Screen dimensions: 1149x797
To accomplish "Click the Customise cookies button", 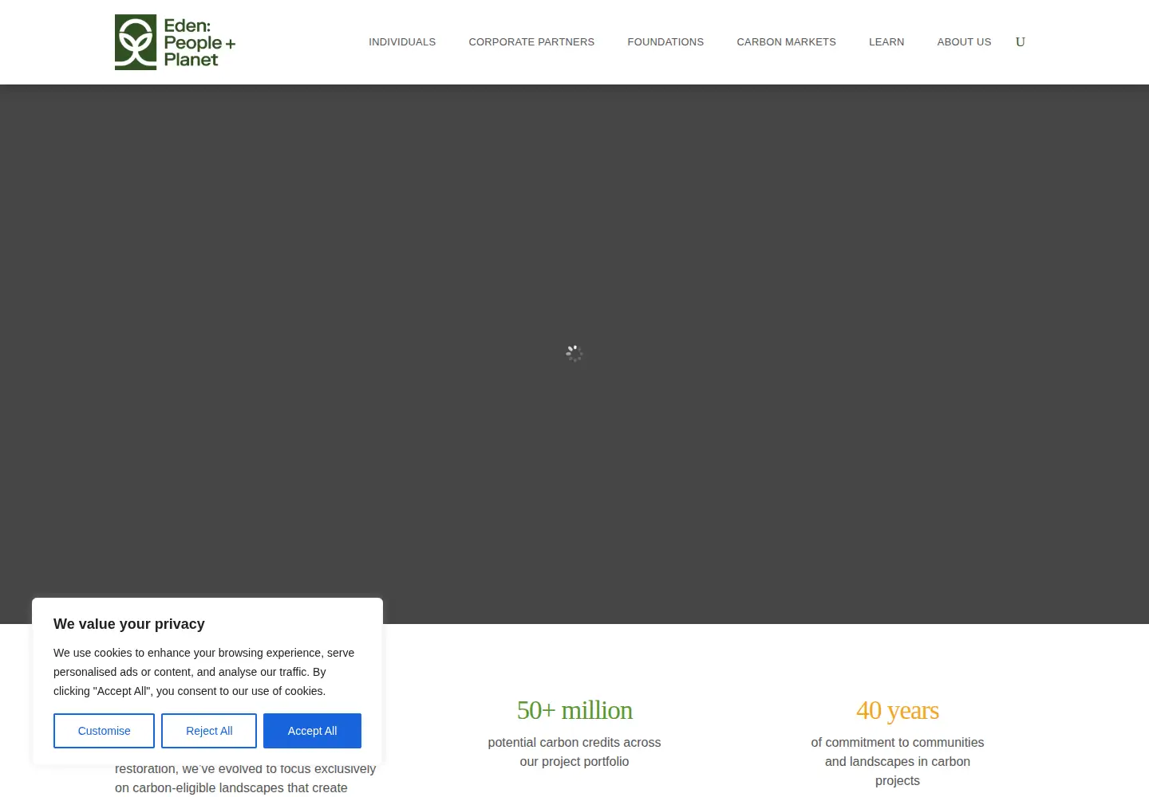I will pos(104,731).
